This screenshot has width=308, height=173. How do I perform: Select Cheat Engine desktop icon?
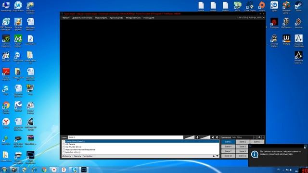(250, 6)
